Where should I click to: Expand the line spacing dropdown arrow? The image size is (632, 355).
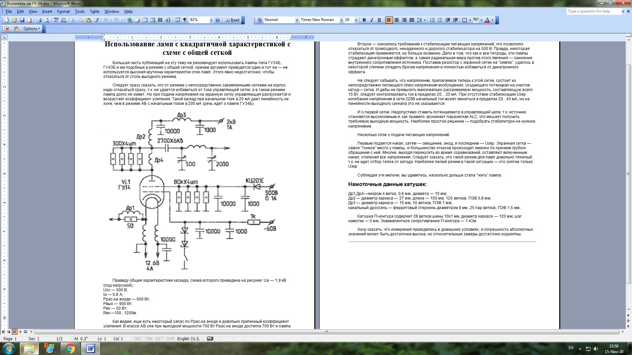(425, 20)
